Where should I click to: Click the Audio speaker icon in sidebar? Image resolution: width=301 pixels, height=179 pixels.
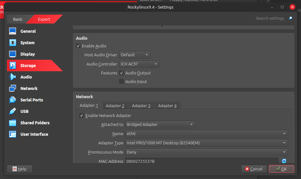coord(13,77)
